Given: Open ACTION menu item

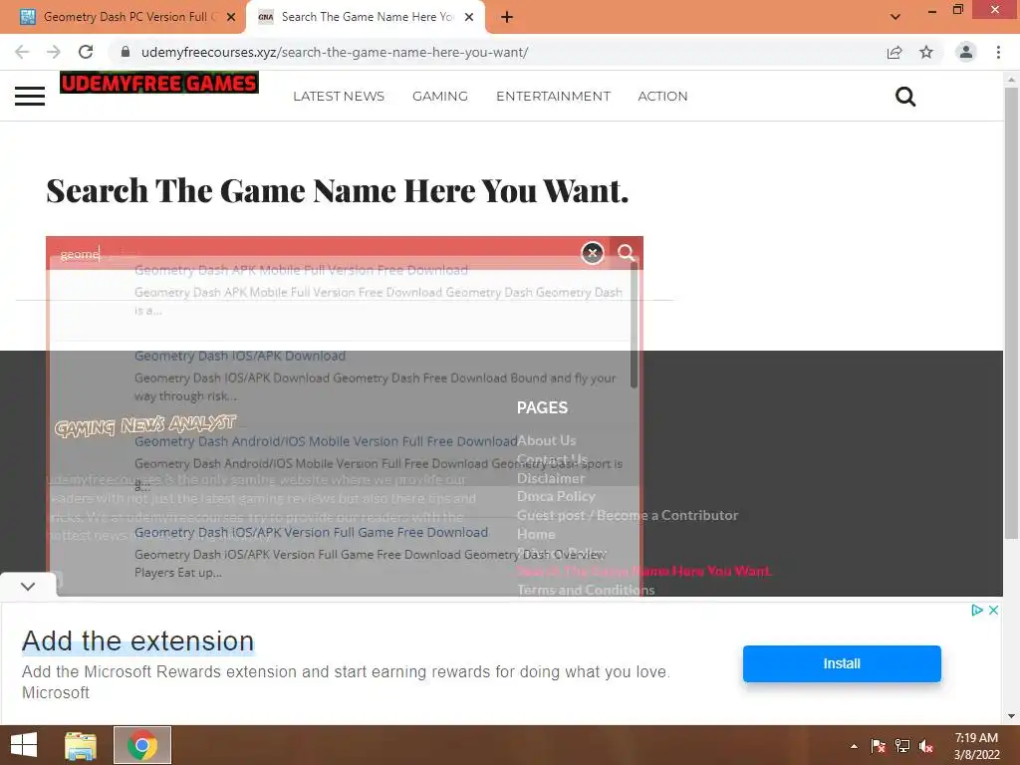Looking at the screenshot, I should click(x=662, y=97).
